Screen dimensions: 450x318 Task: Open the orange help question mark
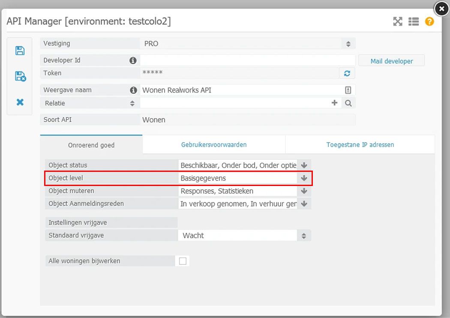coord(429,21)
